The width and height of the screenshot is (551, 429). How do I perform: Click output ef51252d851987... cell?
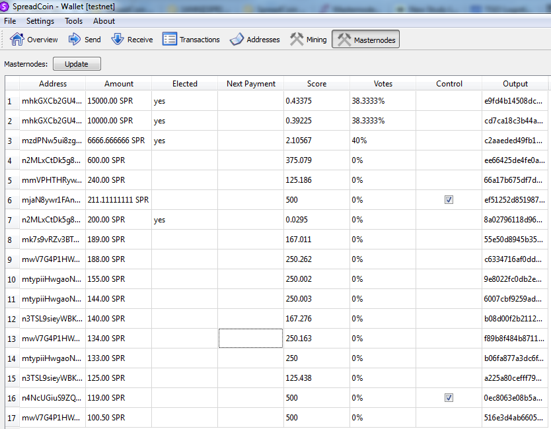pos(515,200)
